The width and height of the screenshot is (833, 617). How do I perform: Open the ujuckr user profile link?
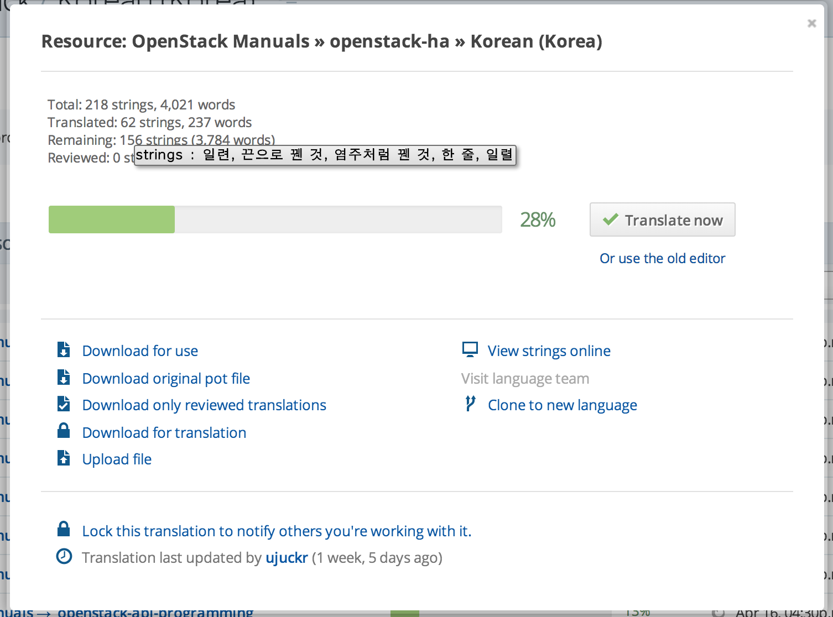[287, 558]
